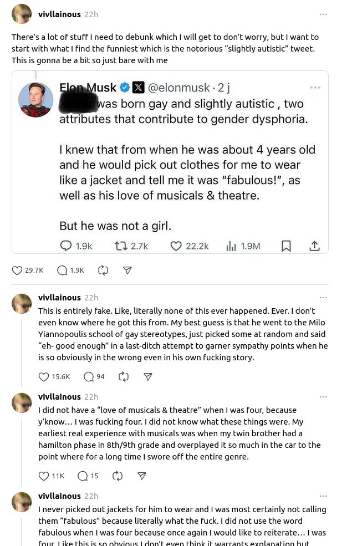The width and height of the screenshot is (352, 546).
Task: Expand options menu for the musicals reply
Action: point(323,397)
